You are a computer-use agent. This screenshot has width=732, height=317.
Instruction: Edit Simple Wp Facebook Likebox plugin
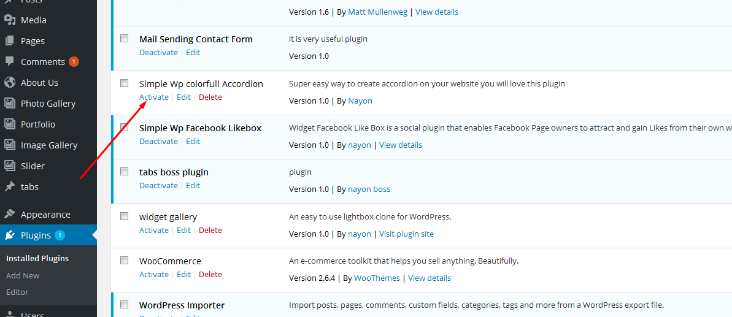193,141
